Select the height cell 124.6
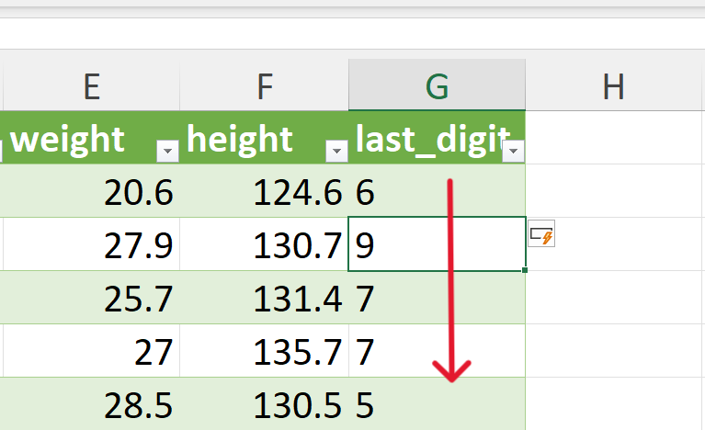705x430 pixels. [x=265, y=191]
